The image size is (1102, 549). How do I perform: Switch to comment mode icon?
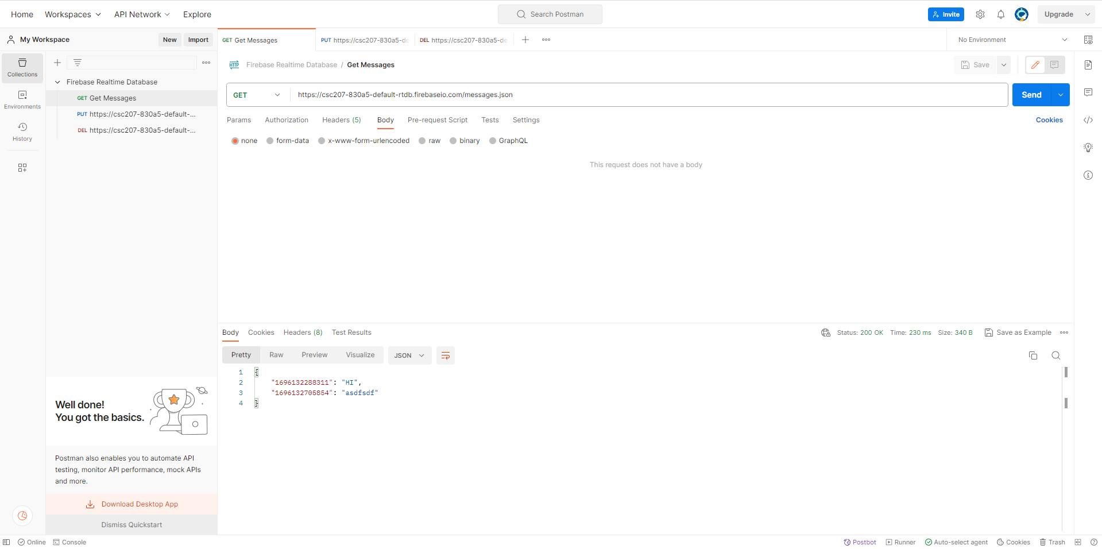1054,65
